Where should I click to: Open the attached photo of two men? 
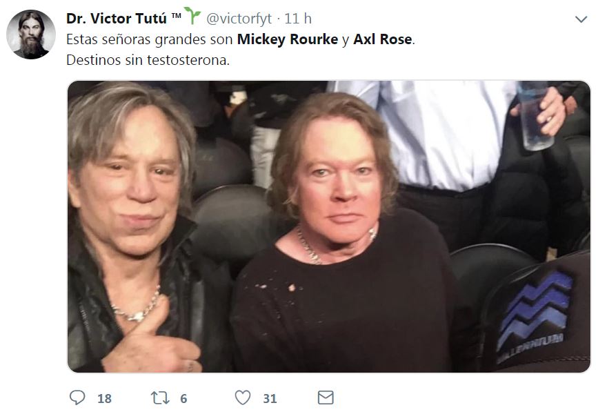click(x=328, y=226)
